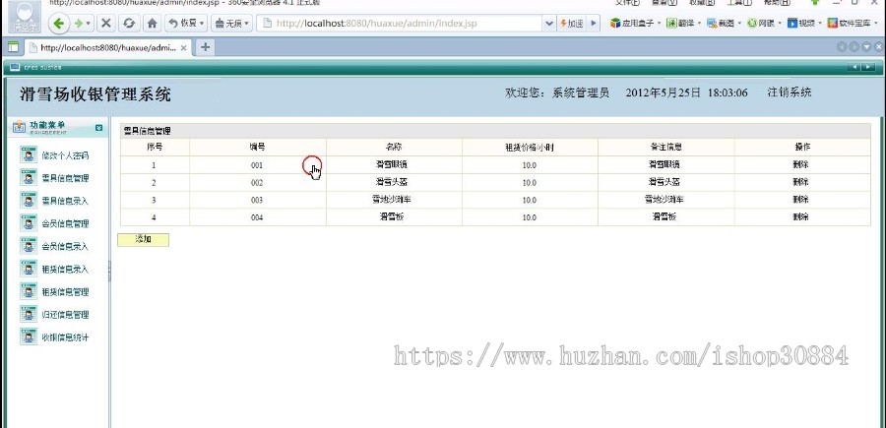The height and width of the screenshot is (428, 886).
Task: Click 雪地沙滩车 in the 名称 column
Action: tap(393, 200)
